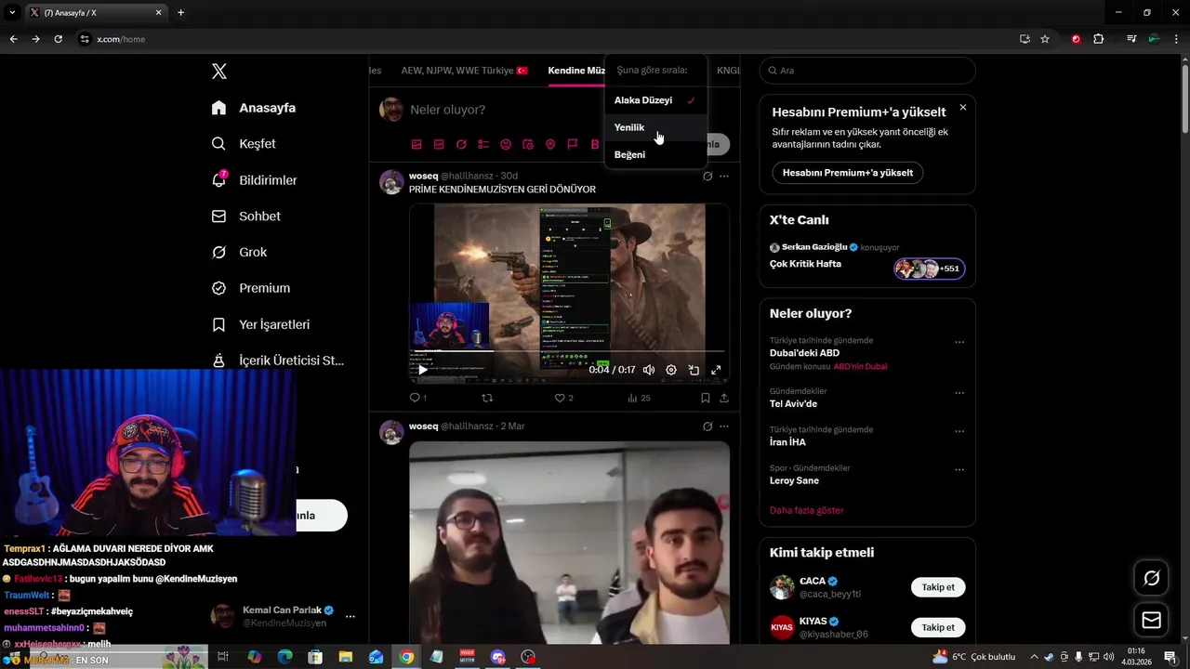Image resolution: width=1190 pixels, height=669 pixels.
Task: Follow CACA with Takip et button
Action: [x=938, y=587]
